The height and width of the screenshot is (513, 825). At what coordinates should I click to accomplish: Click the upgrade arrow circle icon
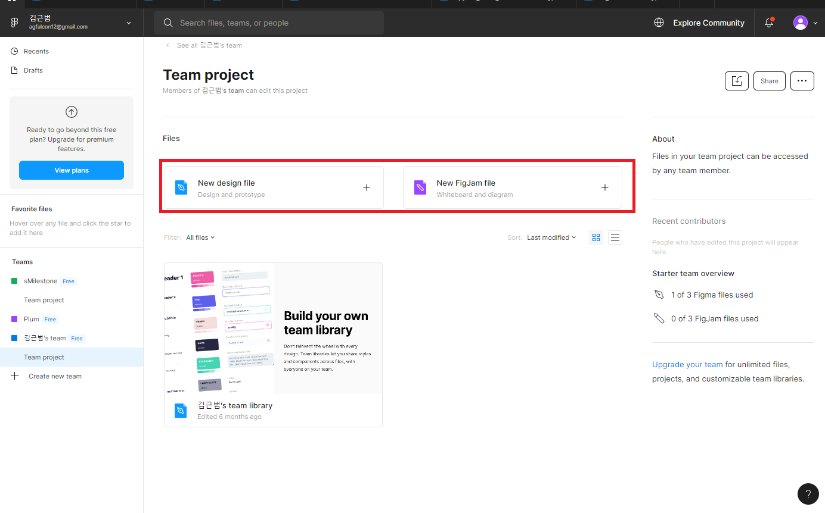(x=72, y=112)
